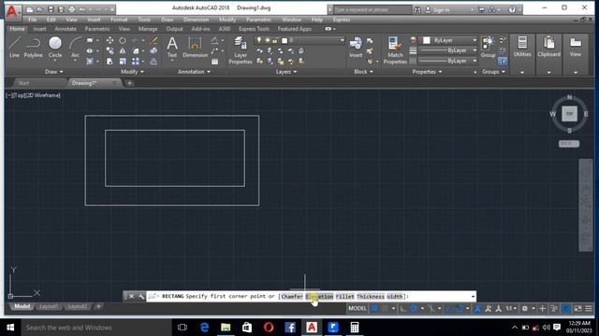Click the Erase tool icon

153,40
